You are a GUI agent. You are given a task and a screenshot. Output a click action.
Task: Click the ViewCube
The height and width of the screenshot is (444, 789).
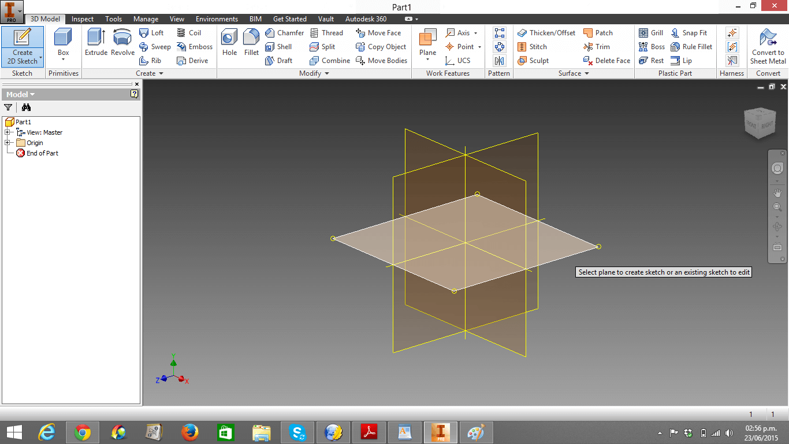click(759, 123)
